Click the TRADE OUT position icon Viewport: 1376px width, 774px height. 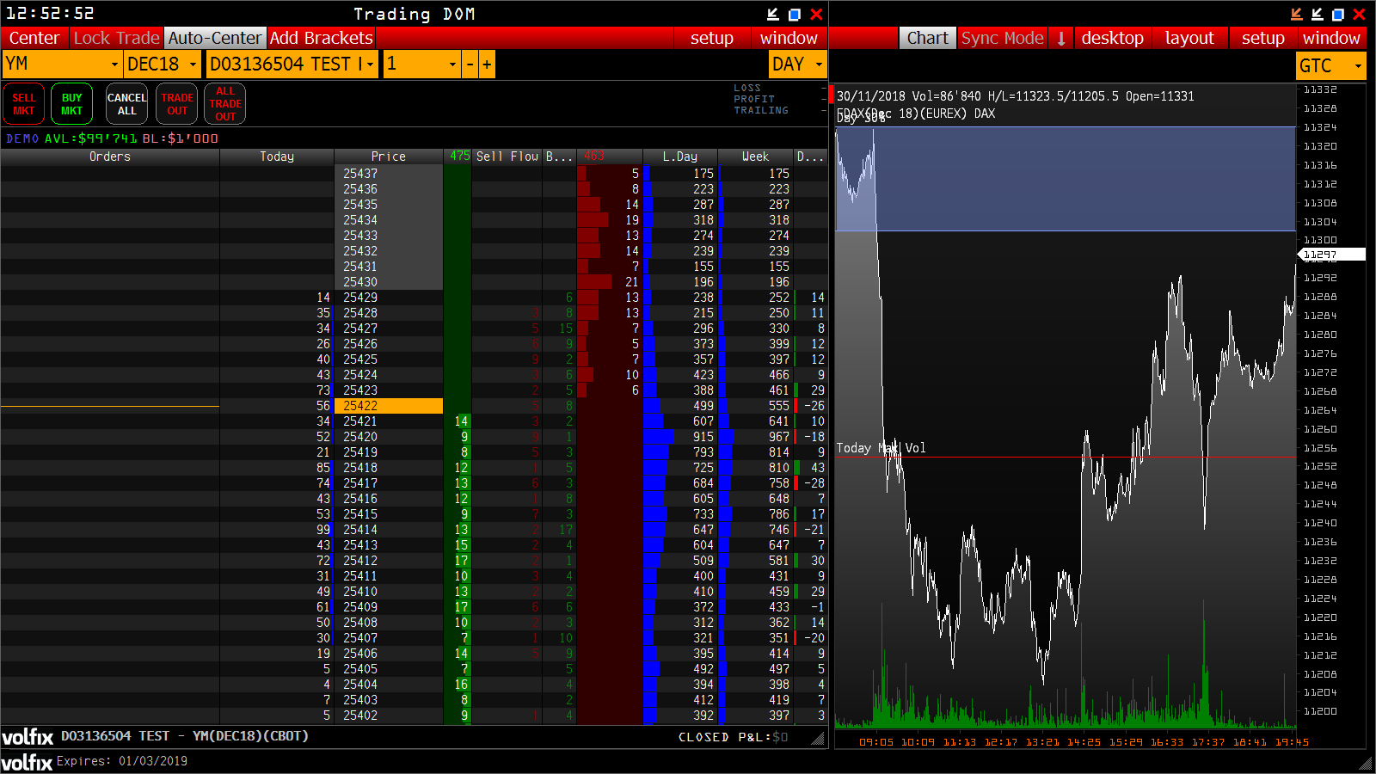[x=176, y=103]
